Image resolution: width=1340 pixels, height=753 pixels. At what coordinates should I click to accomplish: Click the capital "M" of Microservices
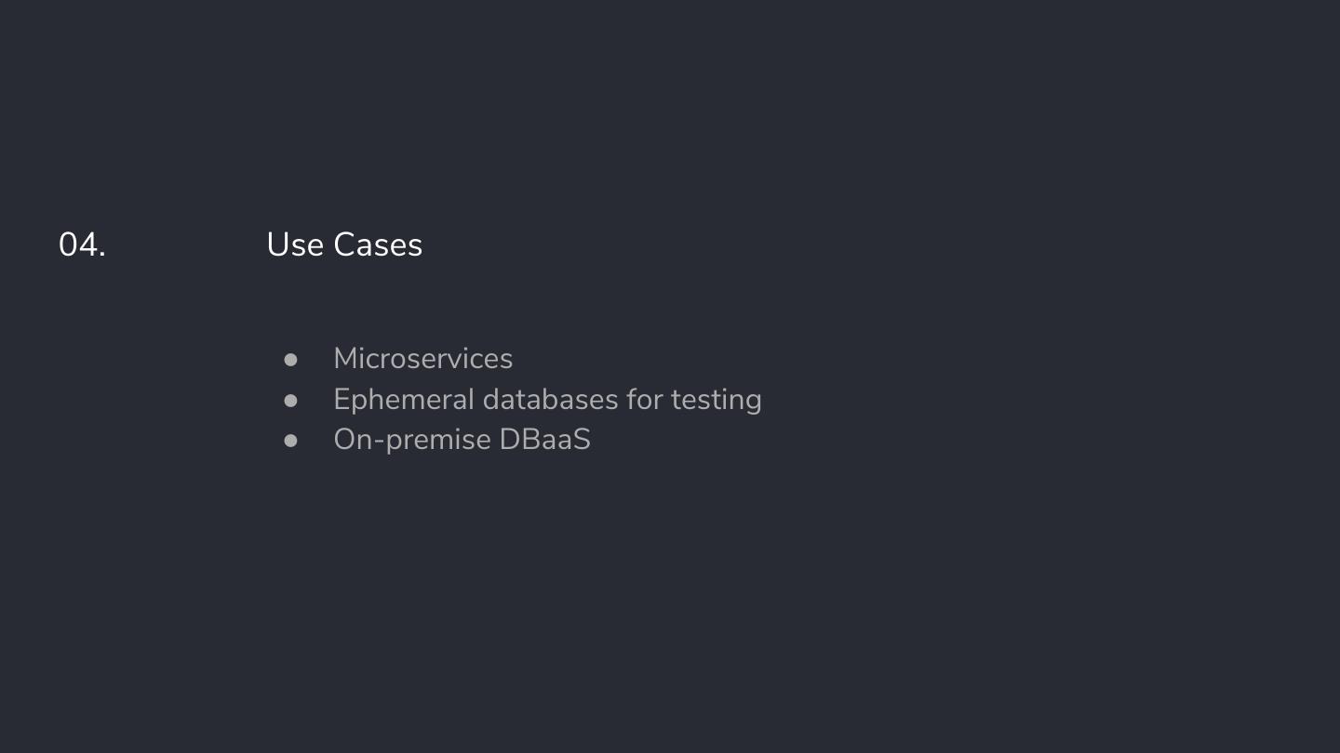coord(345,359)
